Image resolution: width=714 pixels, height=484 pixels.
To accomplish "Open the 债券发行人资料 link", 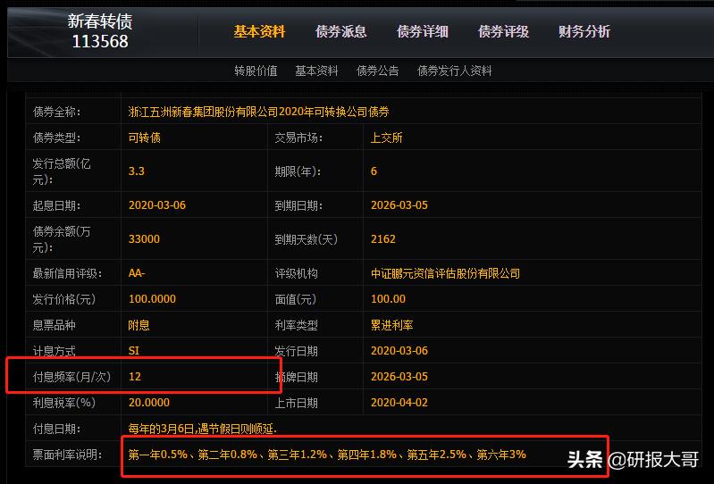I will point(454,71).
